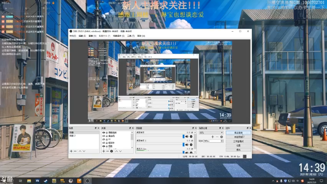Click the 桌面音频 volume slider handle
Screen dimensions: 327x184
(x=183, y=136)
